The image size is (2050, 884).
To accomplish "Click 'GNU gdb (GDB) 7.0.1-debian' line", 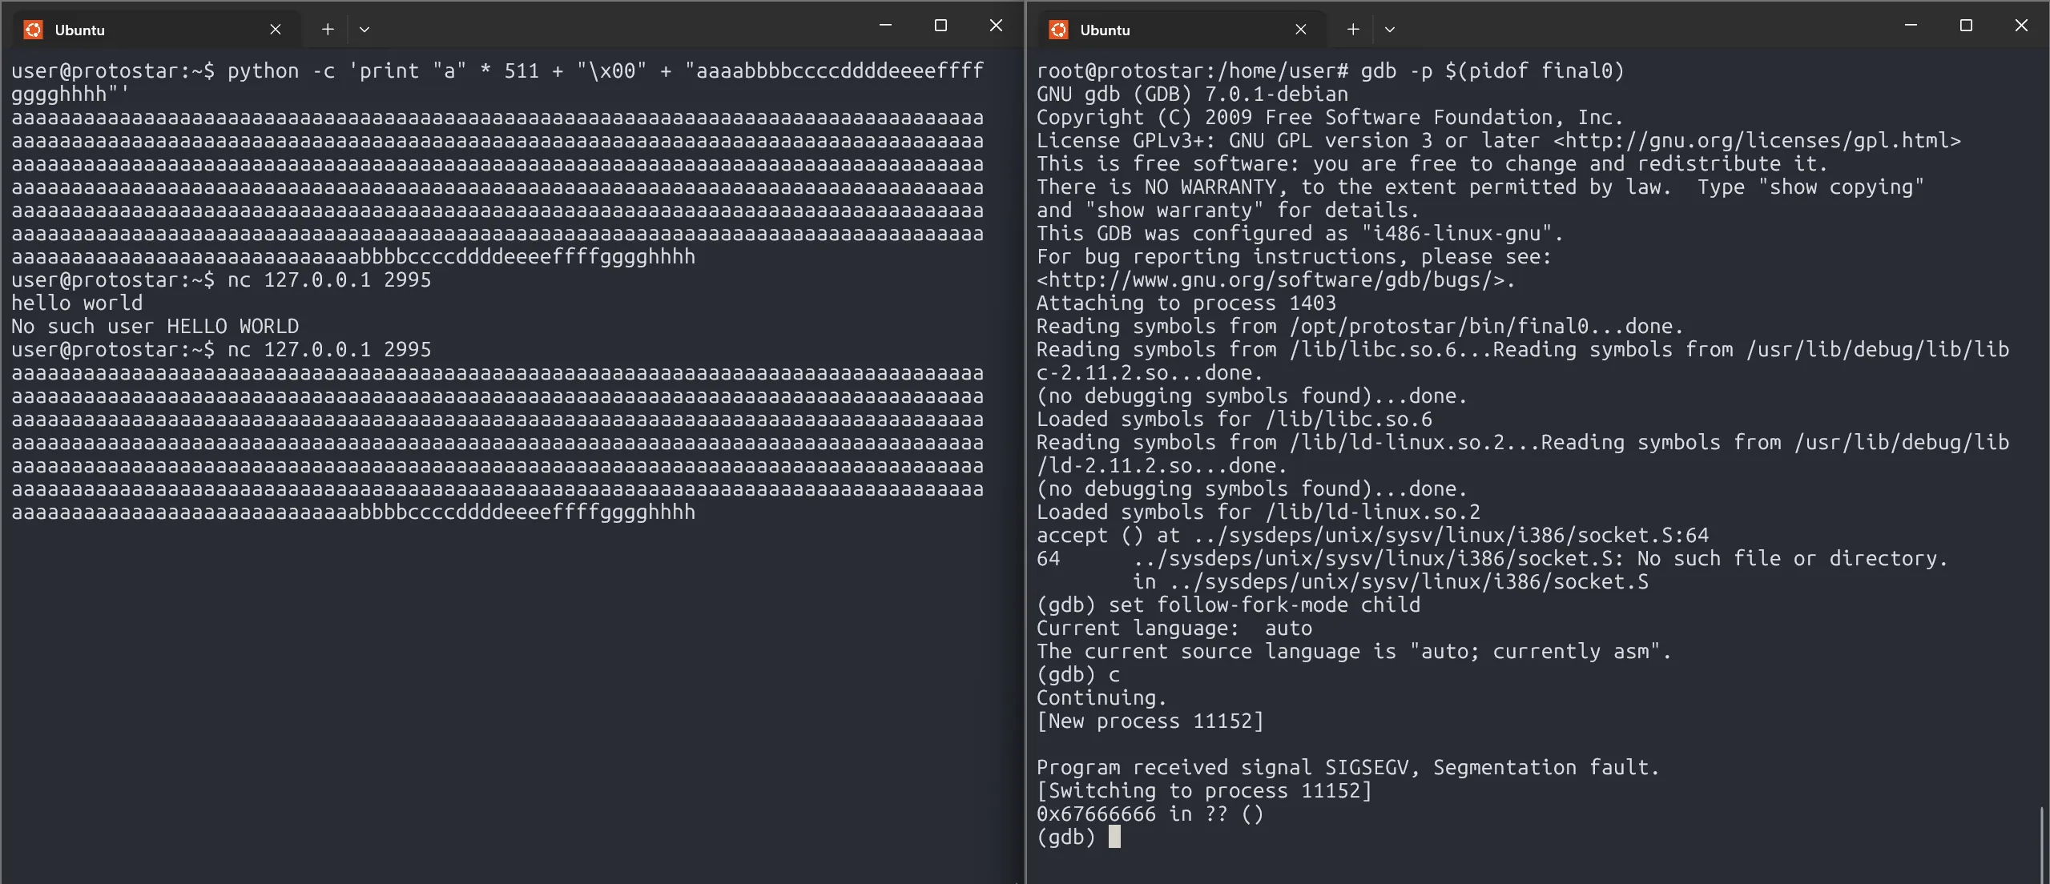I will [1192, 94].
